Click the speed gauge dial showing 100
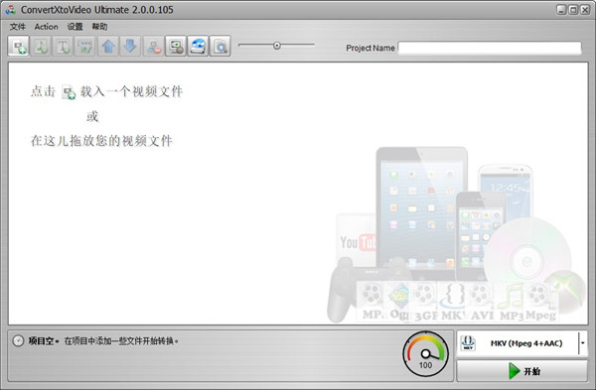This screenshot has width=596, height=390. coord(425,353)
